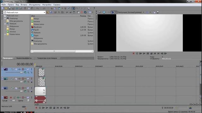The image size is (202, 113).
Task: Open What's This help with question mark
Action: [94, 8]
